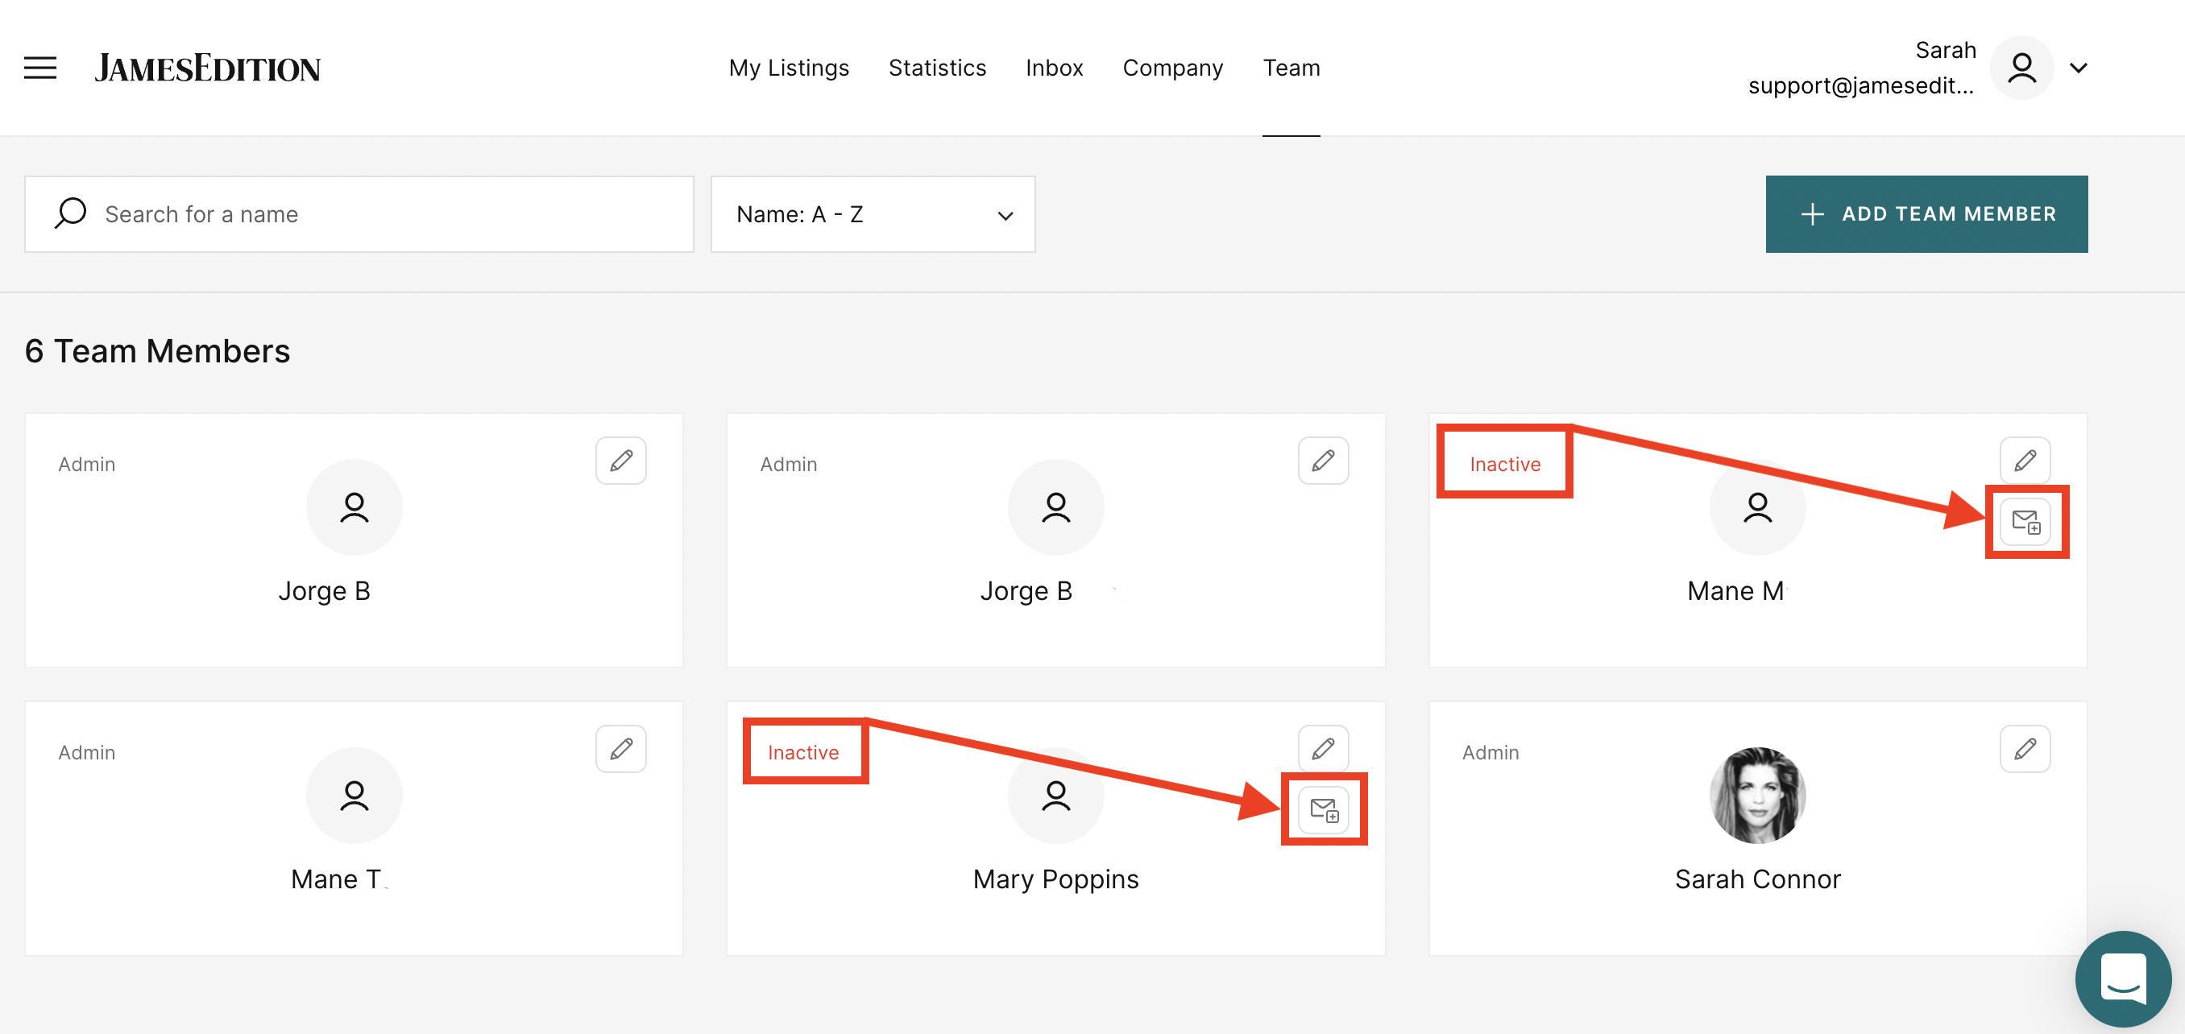The height and width of the screenshot is (1034, 2185).
Task: Edit Sarah Connor's team profile
Action: point(2025,748)
